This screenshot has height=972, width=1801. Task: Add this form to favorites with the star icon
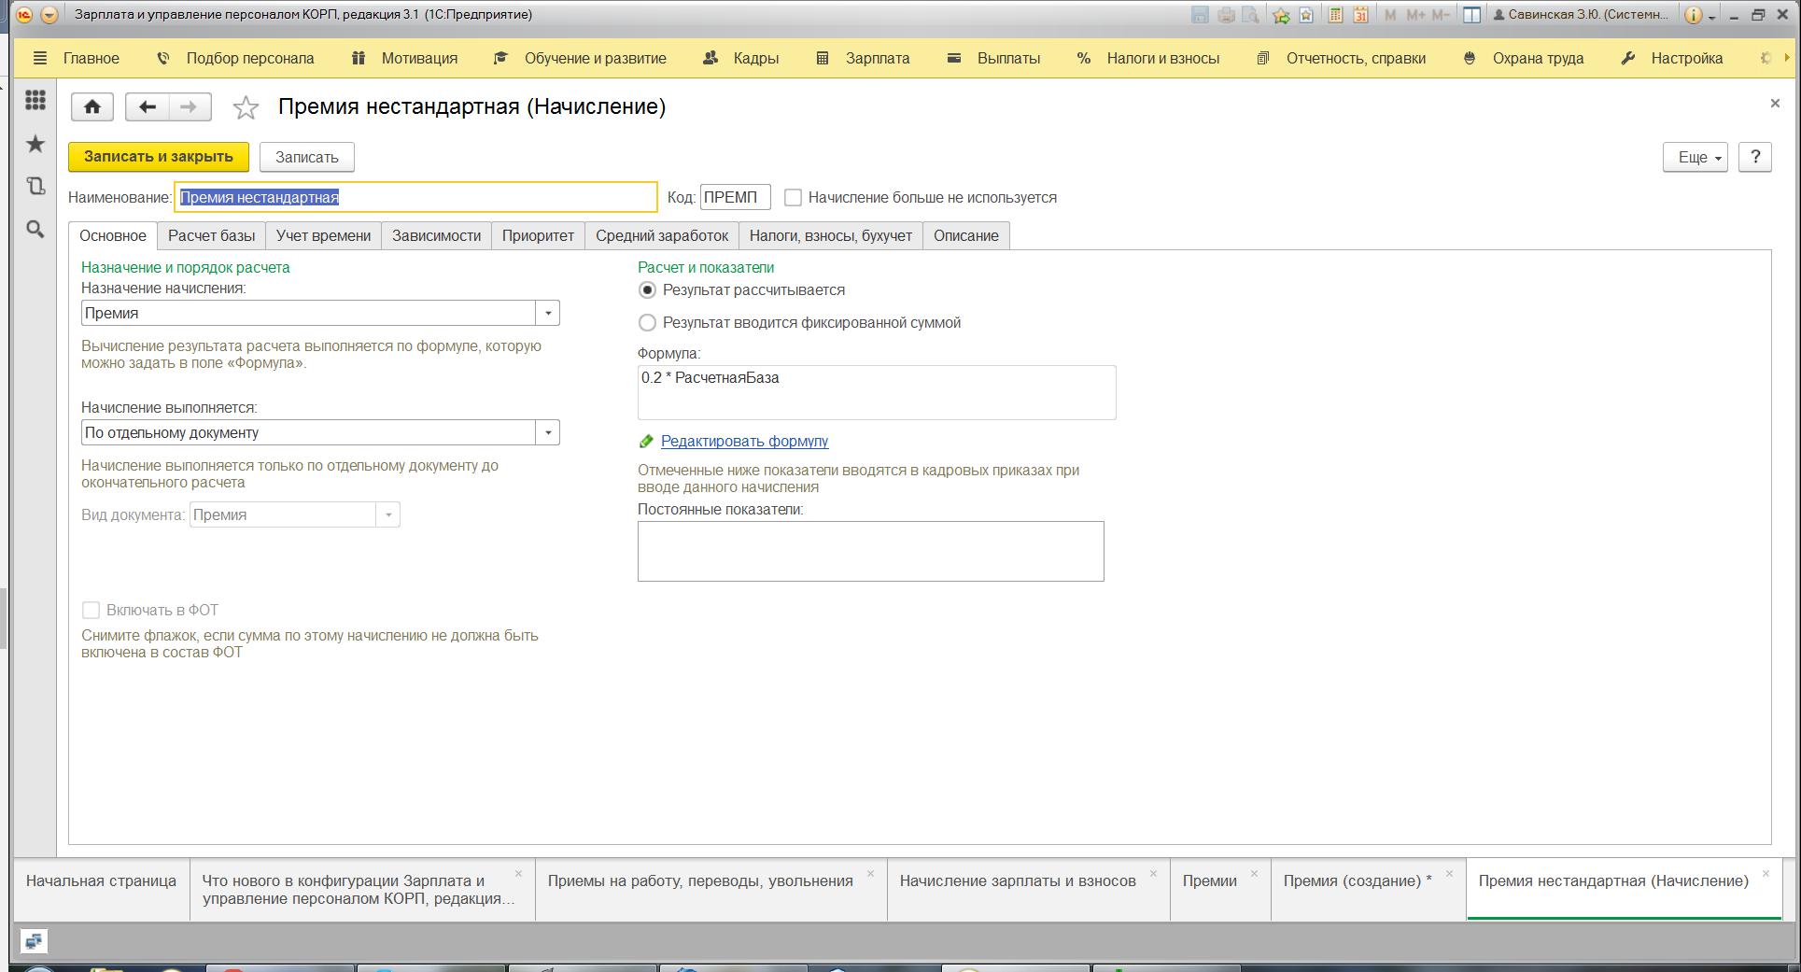coord(246,107)
